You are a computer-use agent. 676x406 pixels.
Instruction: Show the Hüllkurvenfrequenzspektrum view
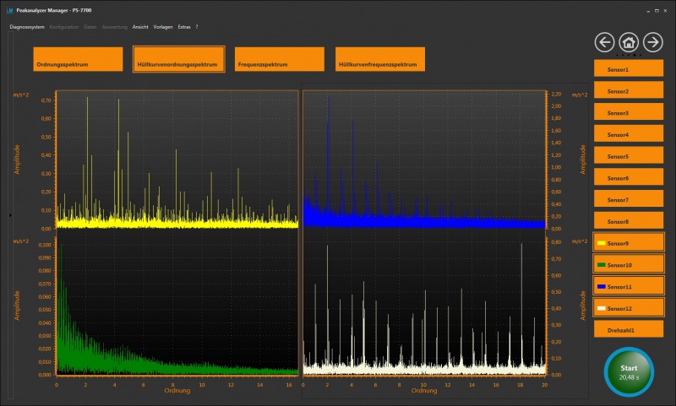click(x=380, y=59)
